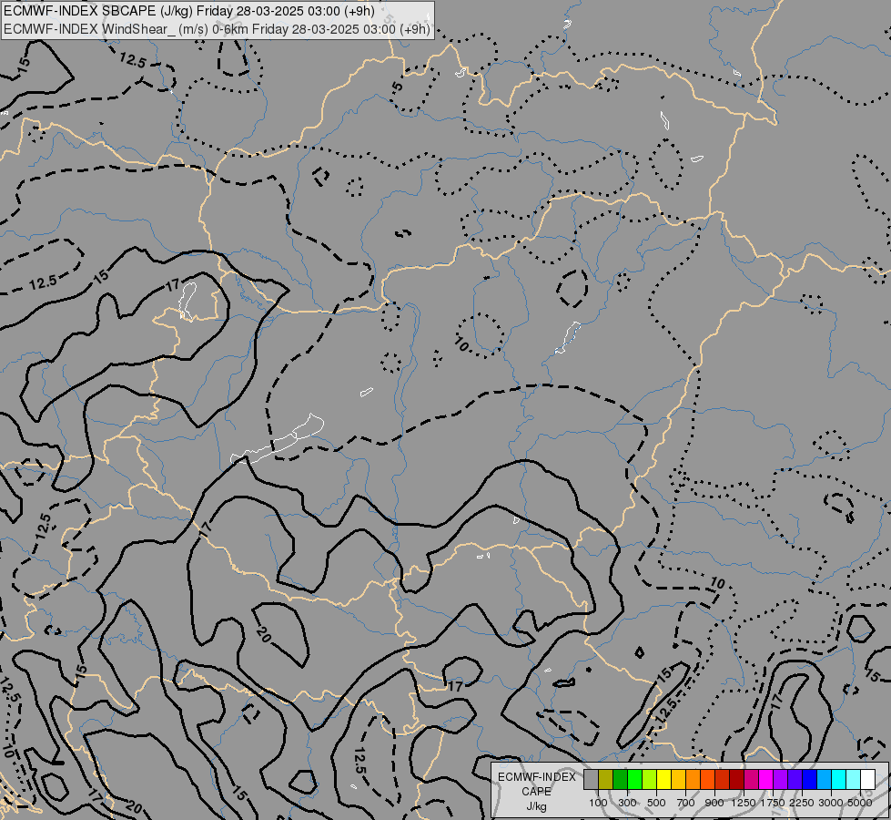The width and height of the screenshot is (891, 820).
Task: Click the 5000 legend tick label
Action: [860, 803]
